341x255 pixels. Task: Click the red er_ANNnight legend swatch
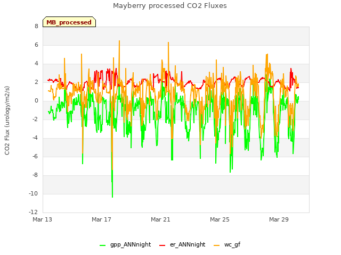click(162, 245)
